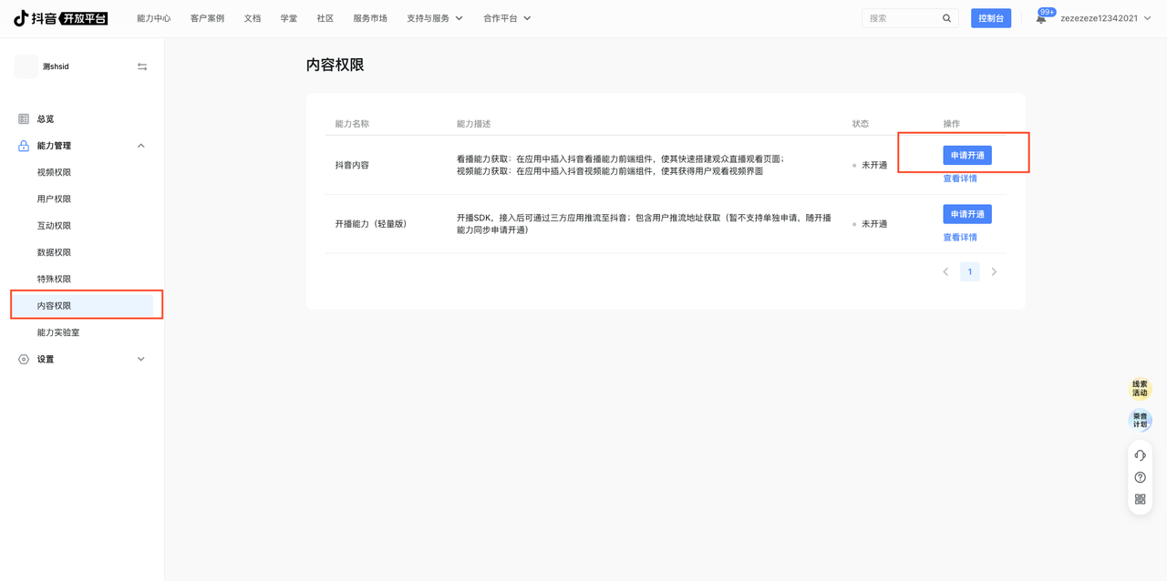Click the 设置 gear icon
This screenshot has width=1167, height=581.
click(24, 359)
